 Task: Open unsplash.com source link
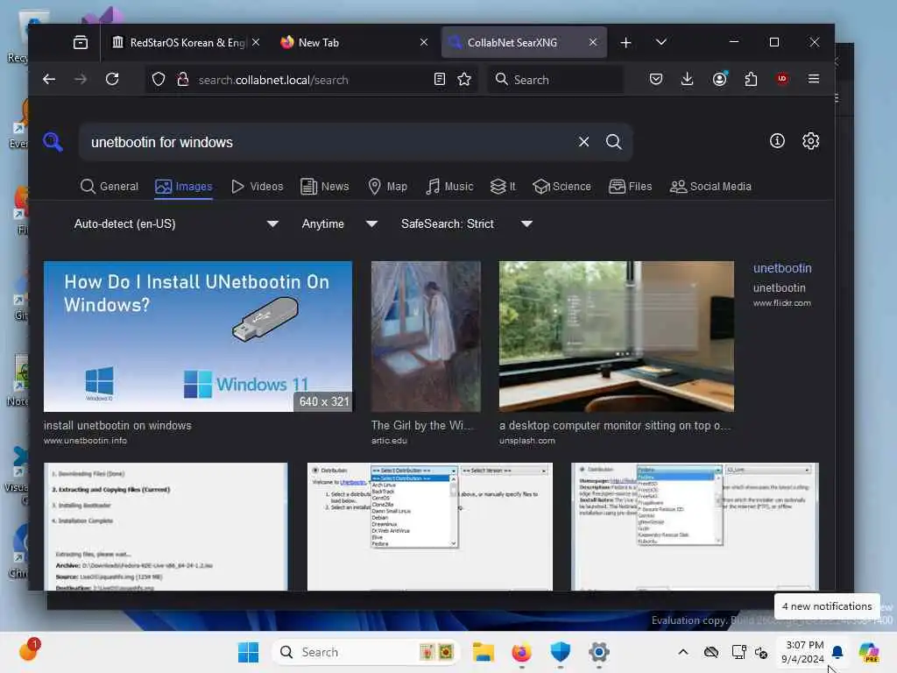click(x=526, y=441)
